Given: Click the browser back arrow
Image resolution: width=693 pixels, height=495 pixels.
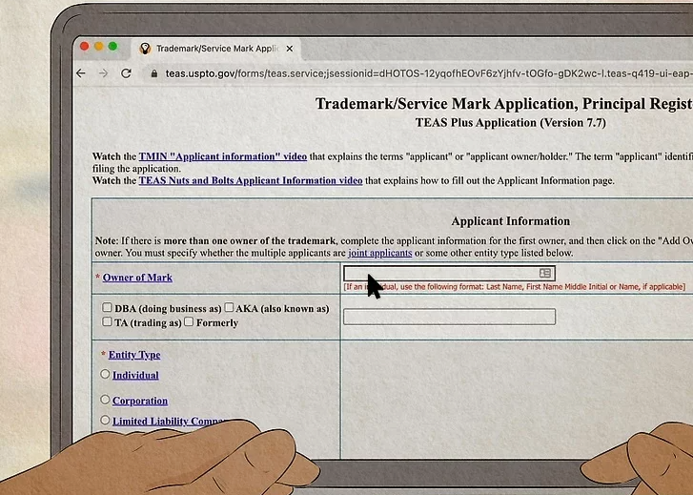Looking at the screenshot, I should click(x=81, y=73).
